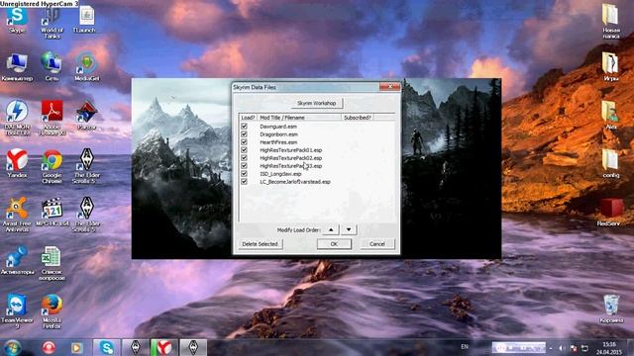Launch MediaGet from the desktop

coord(87,66)
